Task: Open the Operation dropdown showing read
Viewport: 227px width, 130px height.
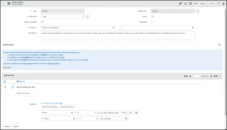Action: (62, 16)
